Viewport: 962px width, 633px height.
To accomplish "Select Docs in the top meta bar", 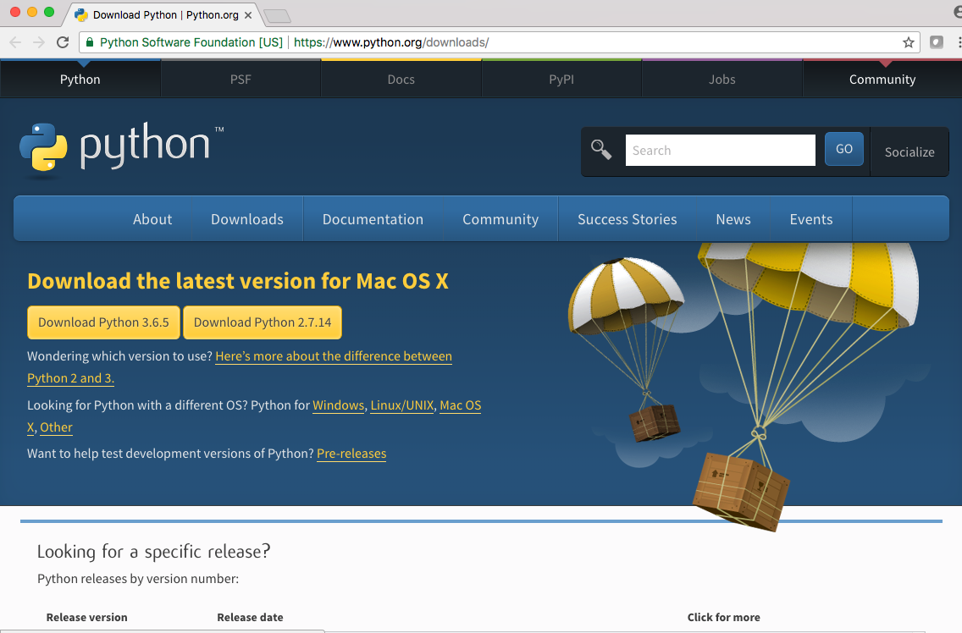I will click(401, 80).
